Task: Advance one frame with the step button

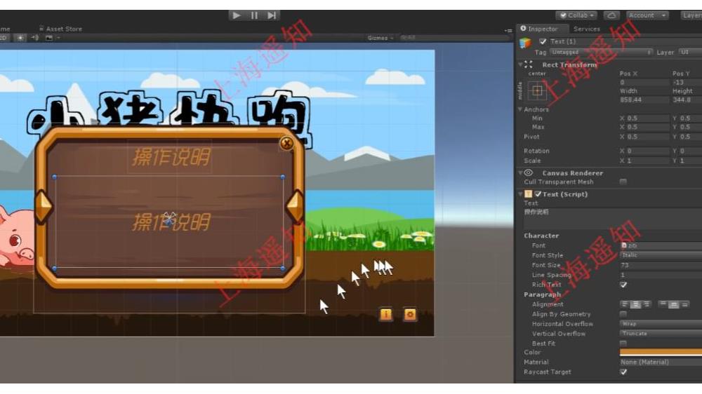Action: coord(272,15)
